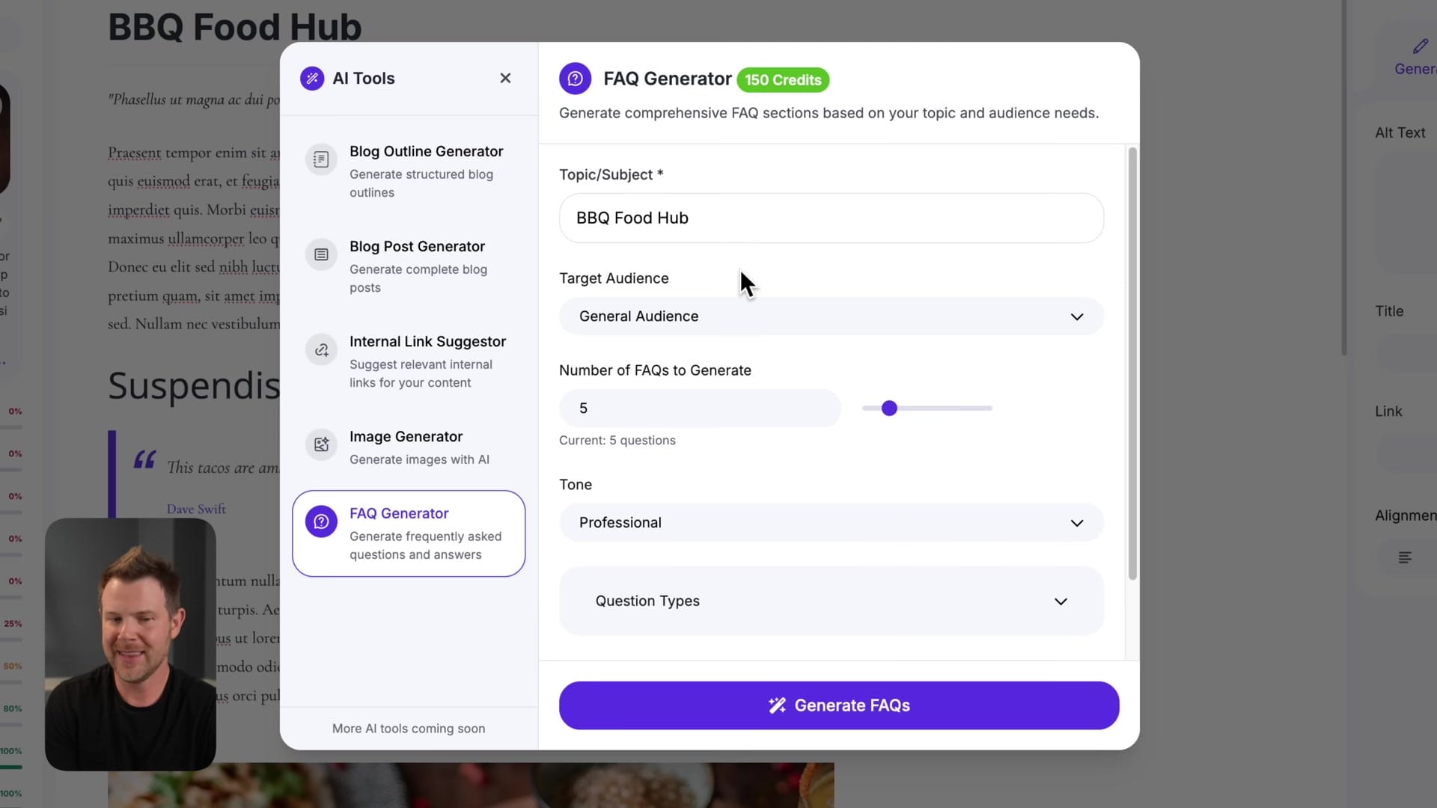Click the 'BBQ Food Hub' page heading
The height and width of the screenshot is (808, 1437).
point(235,27)
